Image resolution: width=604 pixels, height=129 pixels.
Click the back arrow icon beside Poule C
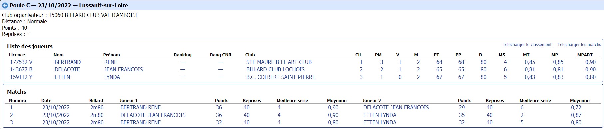coord(5,5)
